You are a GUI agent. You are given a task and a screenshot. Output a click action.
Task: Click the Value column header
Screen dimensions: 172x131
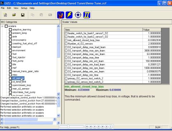click(x=152, y=30)
